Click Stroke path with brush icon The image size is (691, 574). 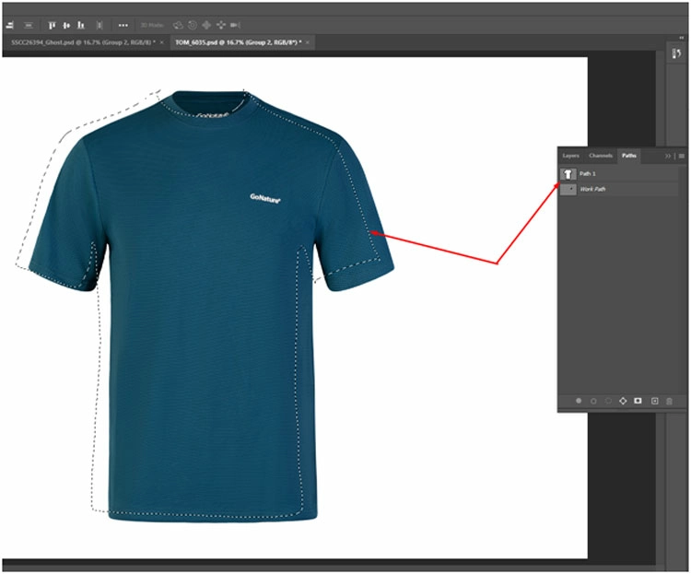593,401
